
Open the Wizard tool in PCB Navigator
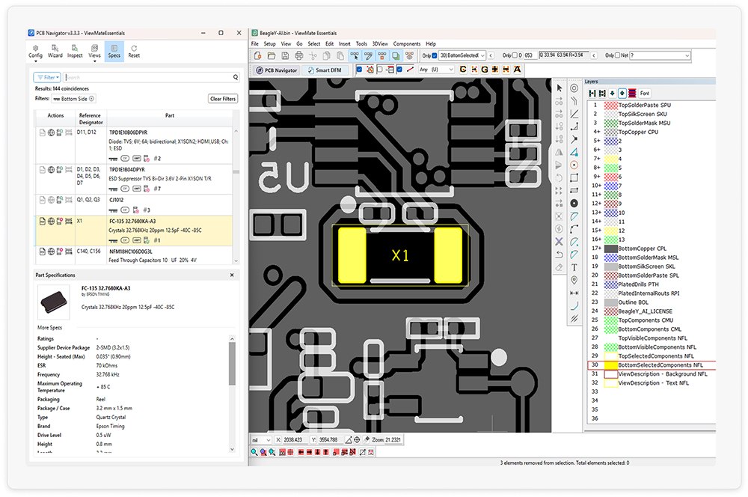(55, 50)
